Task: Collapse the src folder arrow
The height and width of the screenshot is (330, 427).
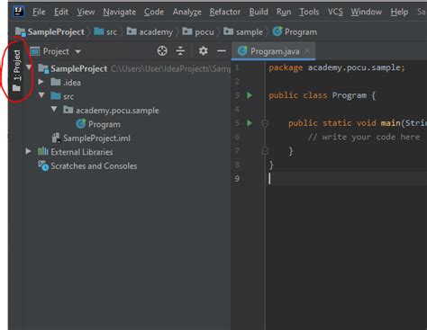Action: pyautogui.click(x=41, y=95)
